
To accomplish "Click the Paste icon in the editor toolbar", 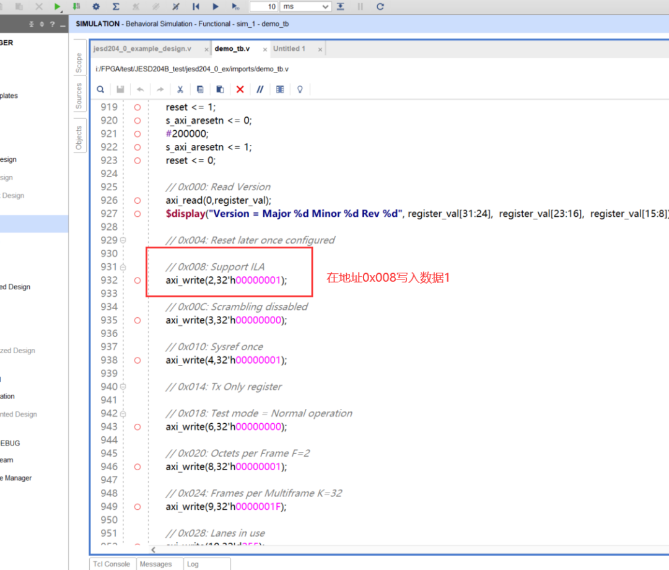I will click(x=220, y=89).
